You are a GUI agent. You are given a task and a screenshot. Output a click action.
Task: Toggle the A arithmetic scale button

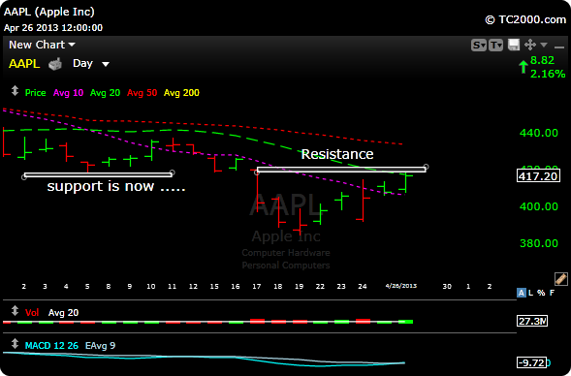click(522, 293)
